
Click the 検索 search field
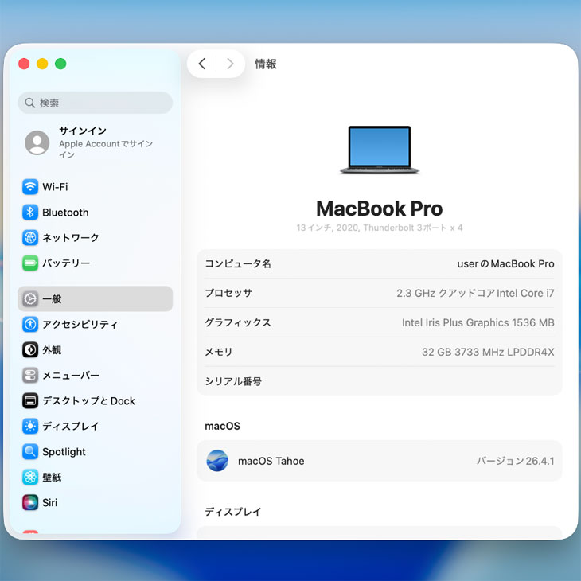pyautogui.click(x=95, y=103)
